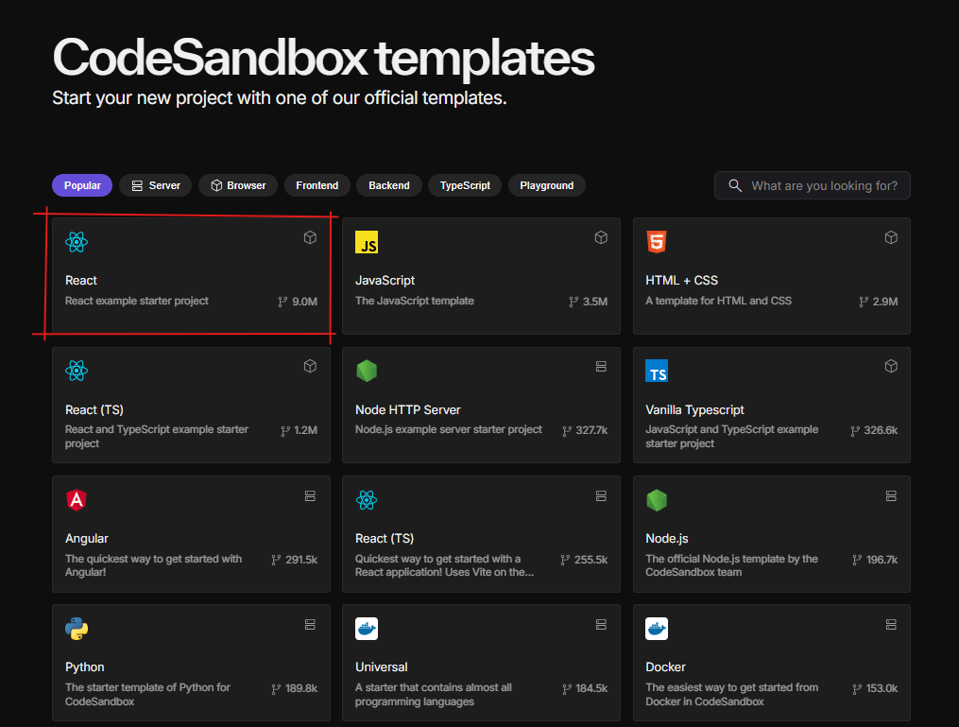959x727 pixels.
Task: Click the orange HTML5 shield icon
Action: tap(657, 243)
